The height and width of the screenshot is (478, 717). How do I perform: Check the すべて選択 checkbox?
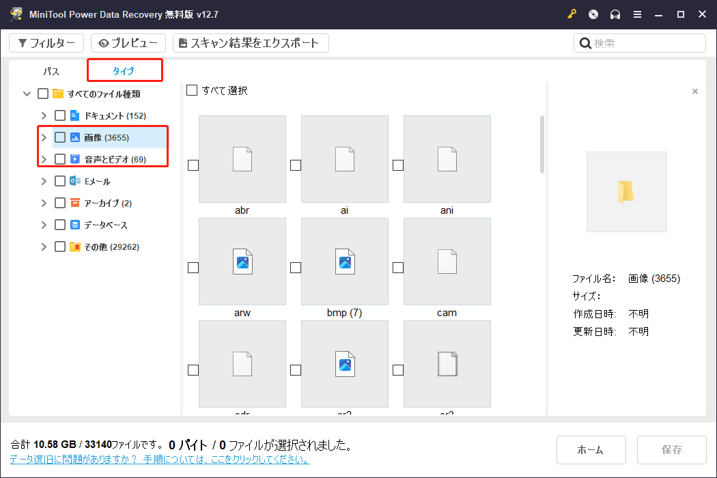point(192,89)
